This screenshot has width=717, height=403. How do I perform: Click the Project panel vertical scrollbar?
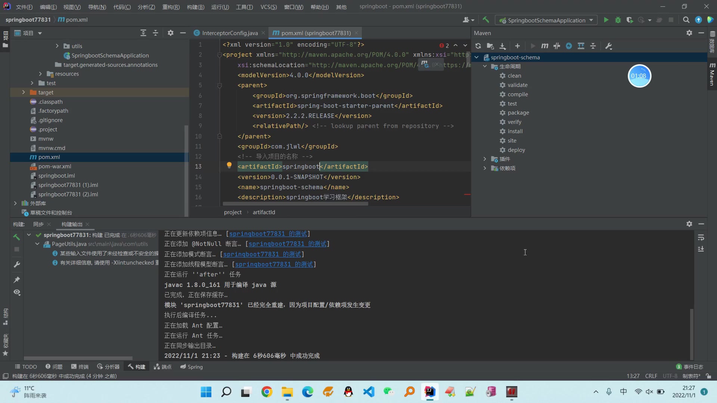(x=186, y=171)
